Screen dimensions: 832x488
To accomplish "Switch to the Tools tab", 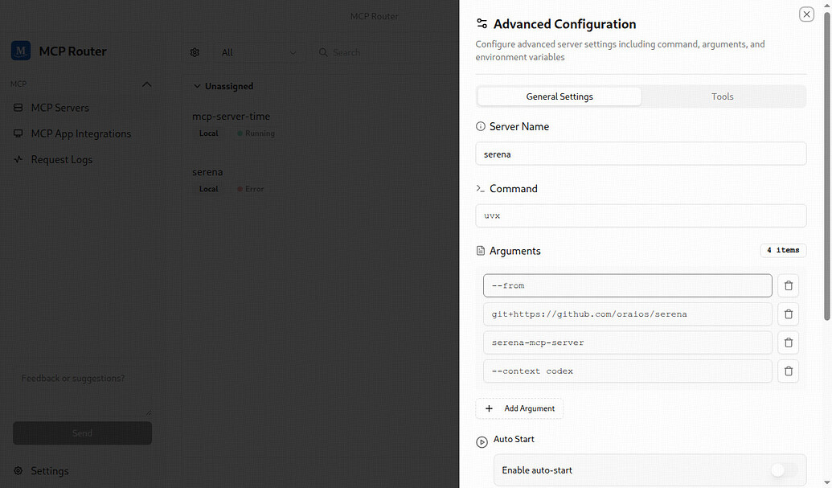I will [x=722, y=96].
